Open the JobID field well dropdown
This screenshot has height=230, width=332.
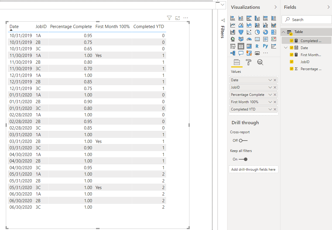click(x=270, y=87)
